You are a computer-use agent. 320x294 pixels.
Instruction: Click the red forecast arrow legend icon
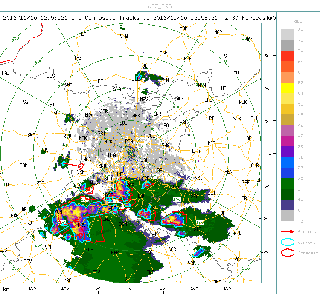[x=288, y=231]
